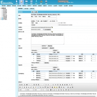This screenshot has height=97, width=97.
Task: Open Find (magnifier) in editor toolbar
Action: click(x=61, y=90)
